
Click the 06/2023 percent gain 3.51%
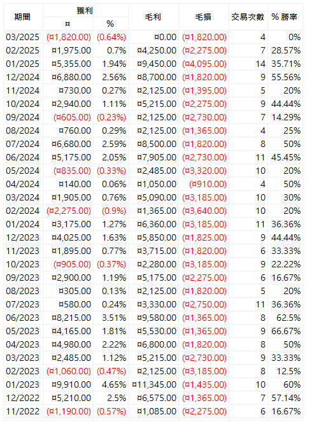coord(114,318)
